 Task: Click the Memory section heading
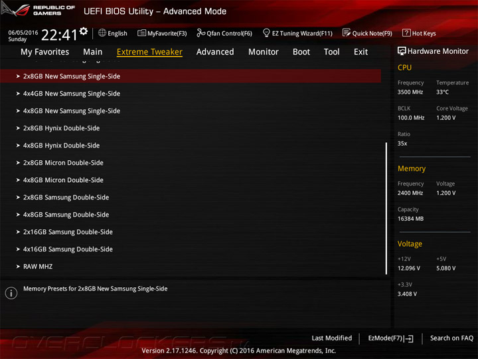412,168
